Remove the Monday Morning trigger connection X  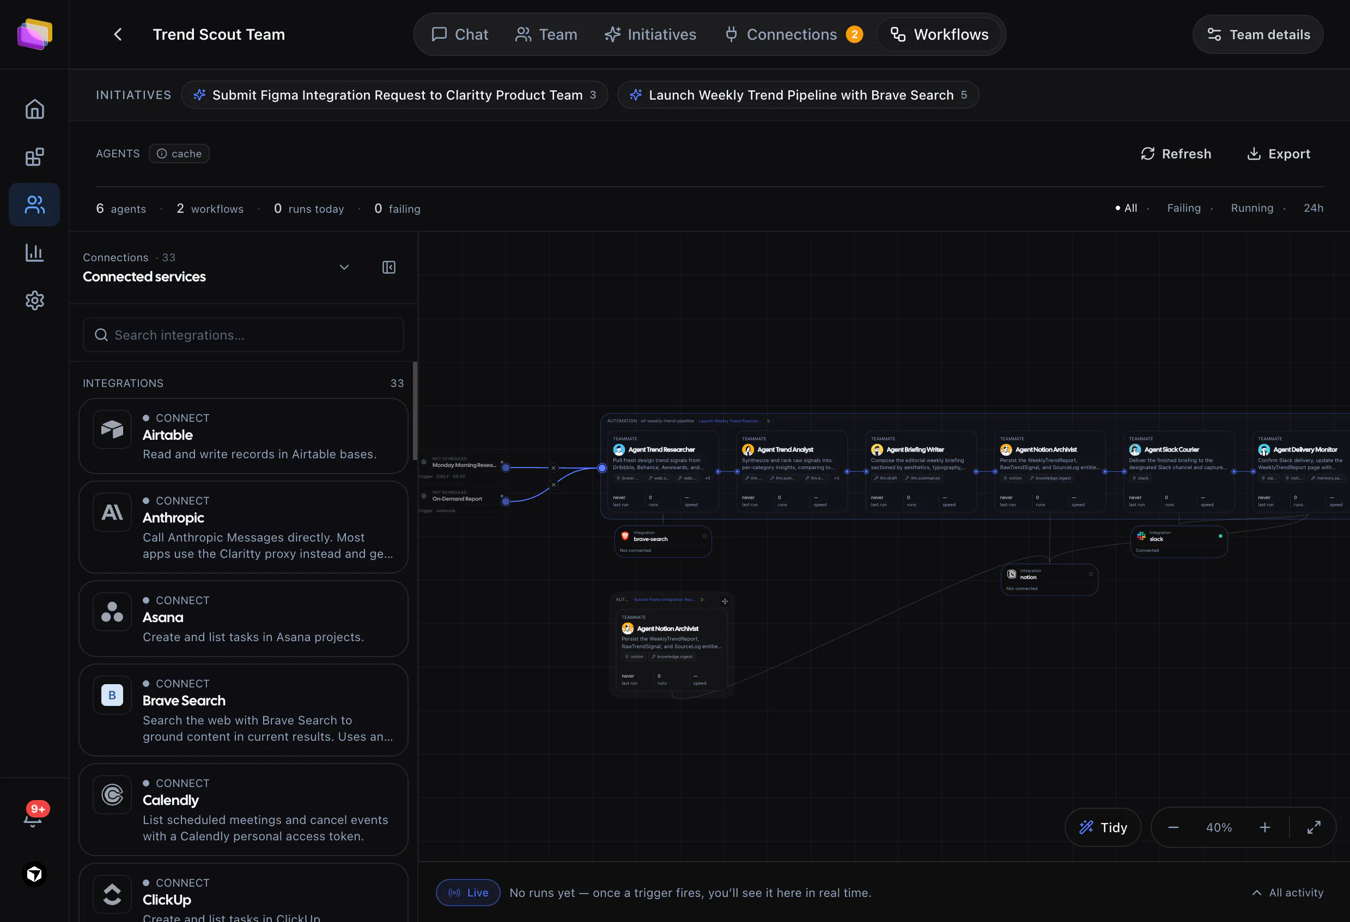553,468
